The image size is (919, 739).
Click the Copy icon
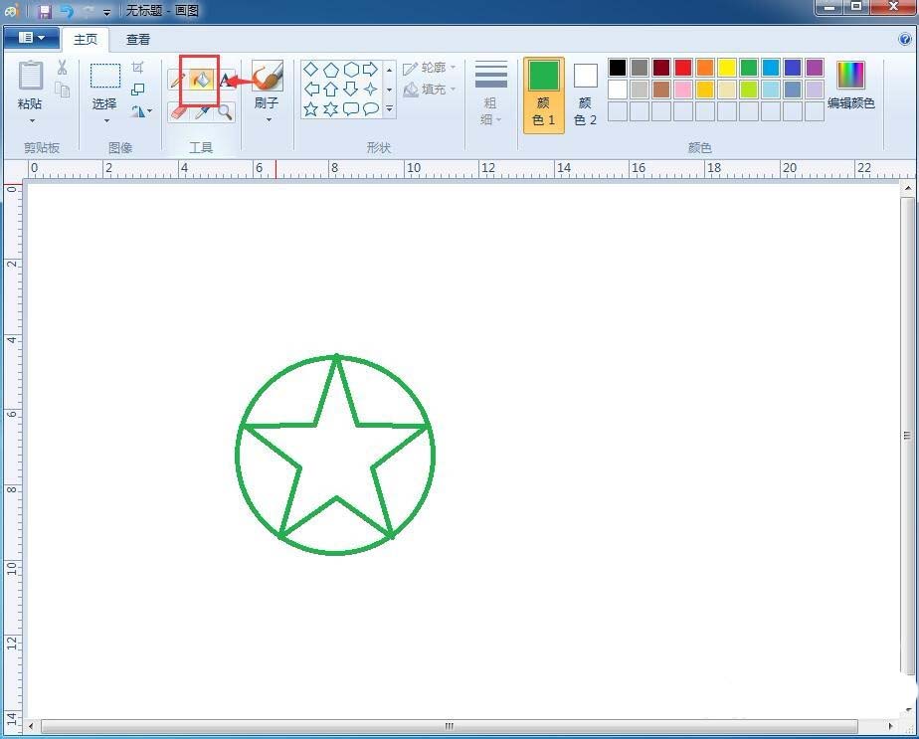(x=62, y=90)
